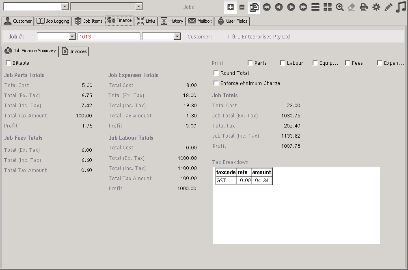Click the eraser clear icon
The width and height of the screenshot is (408, 270).
point(352,7)
